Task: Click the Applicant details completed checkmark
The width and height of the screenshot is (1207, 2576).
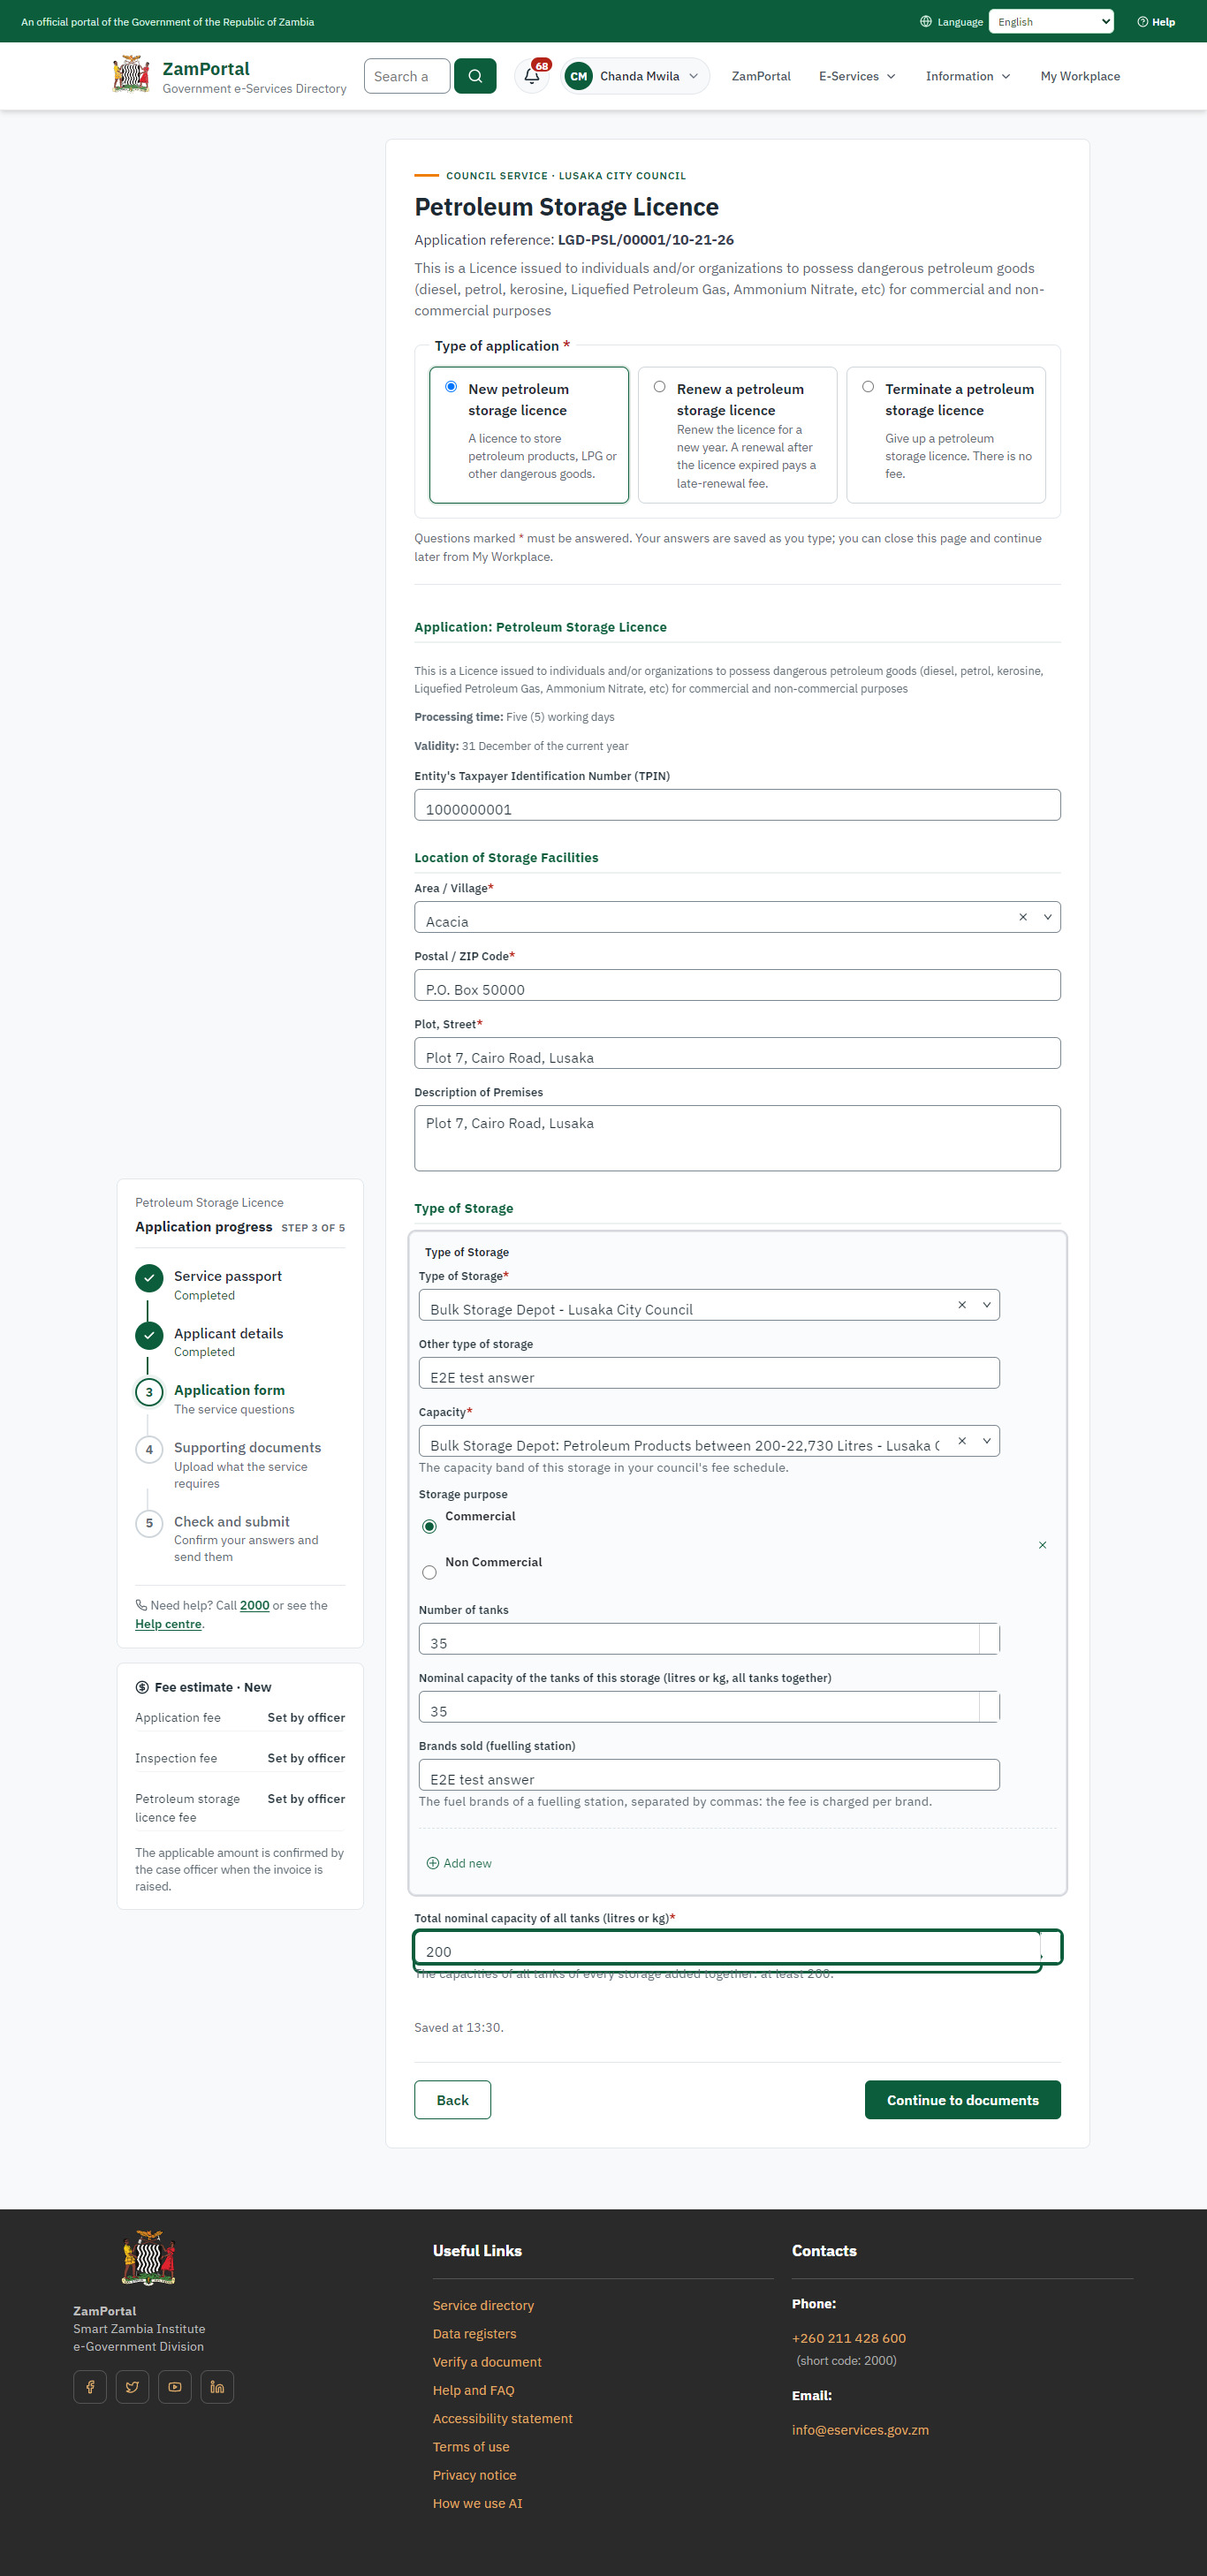Action: coord(149,1335)
